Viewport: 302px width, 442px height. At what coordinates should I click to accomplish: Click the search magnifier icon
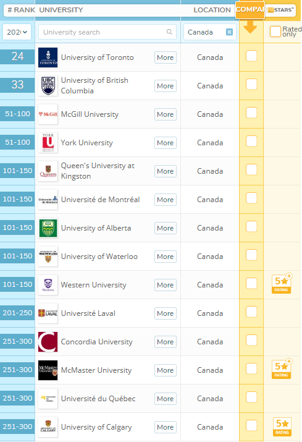tap(169, 32)
